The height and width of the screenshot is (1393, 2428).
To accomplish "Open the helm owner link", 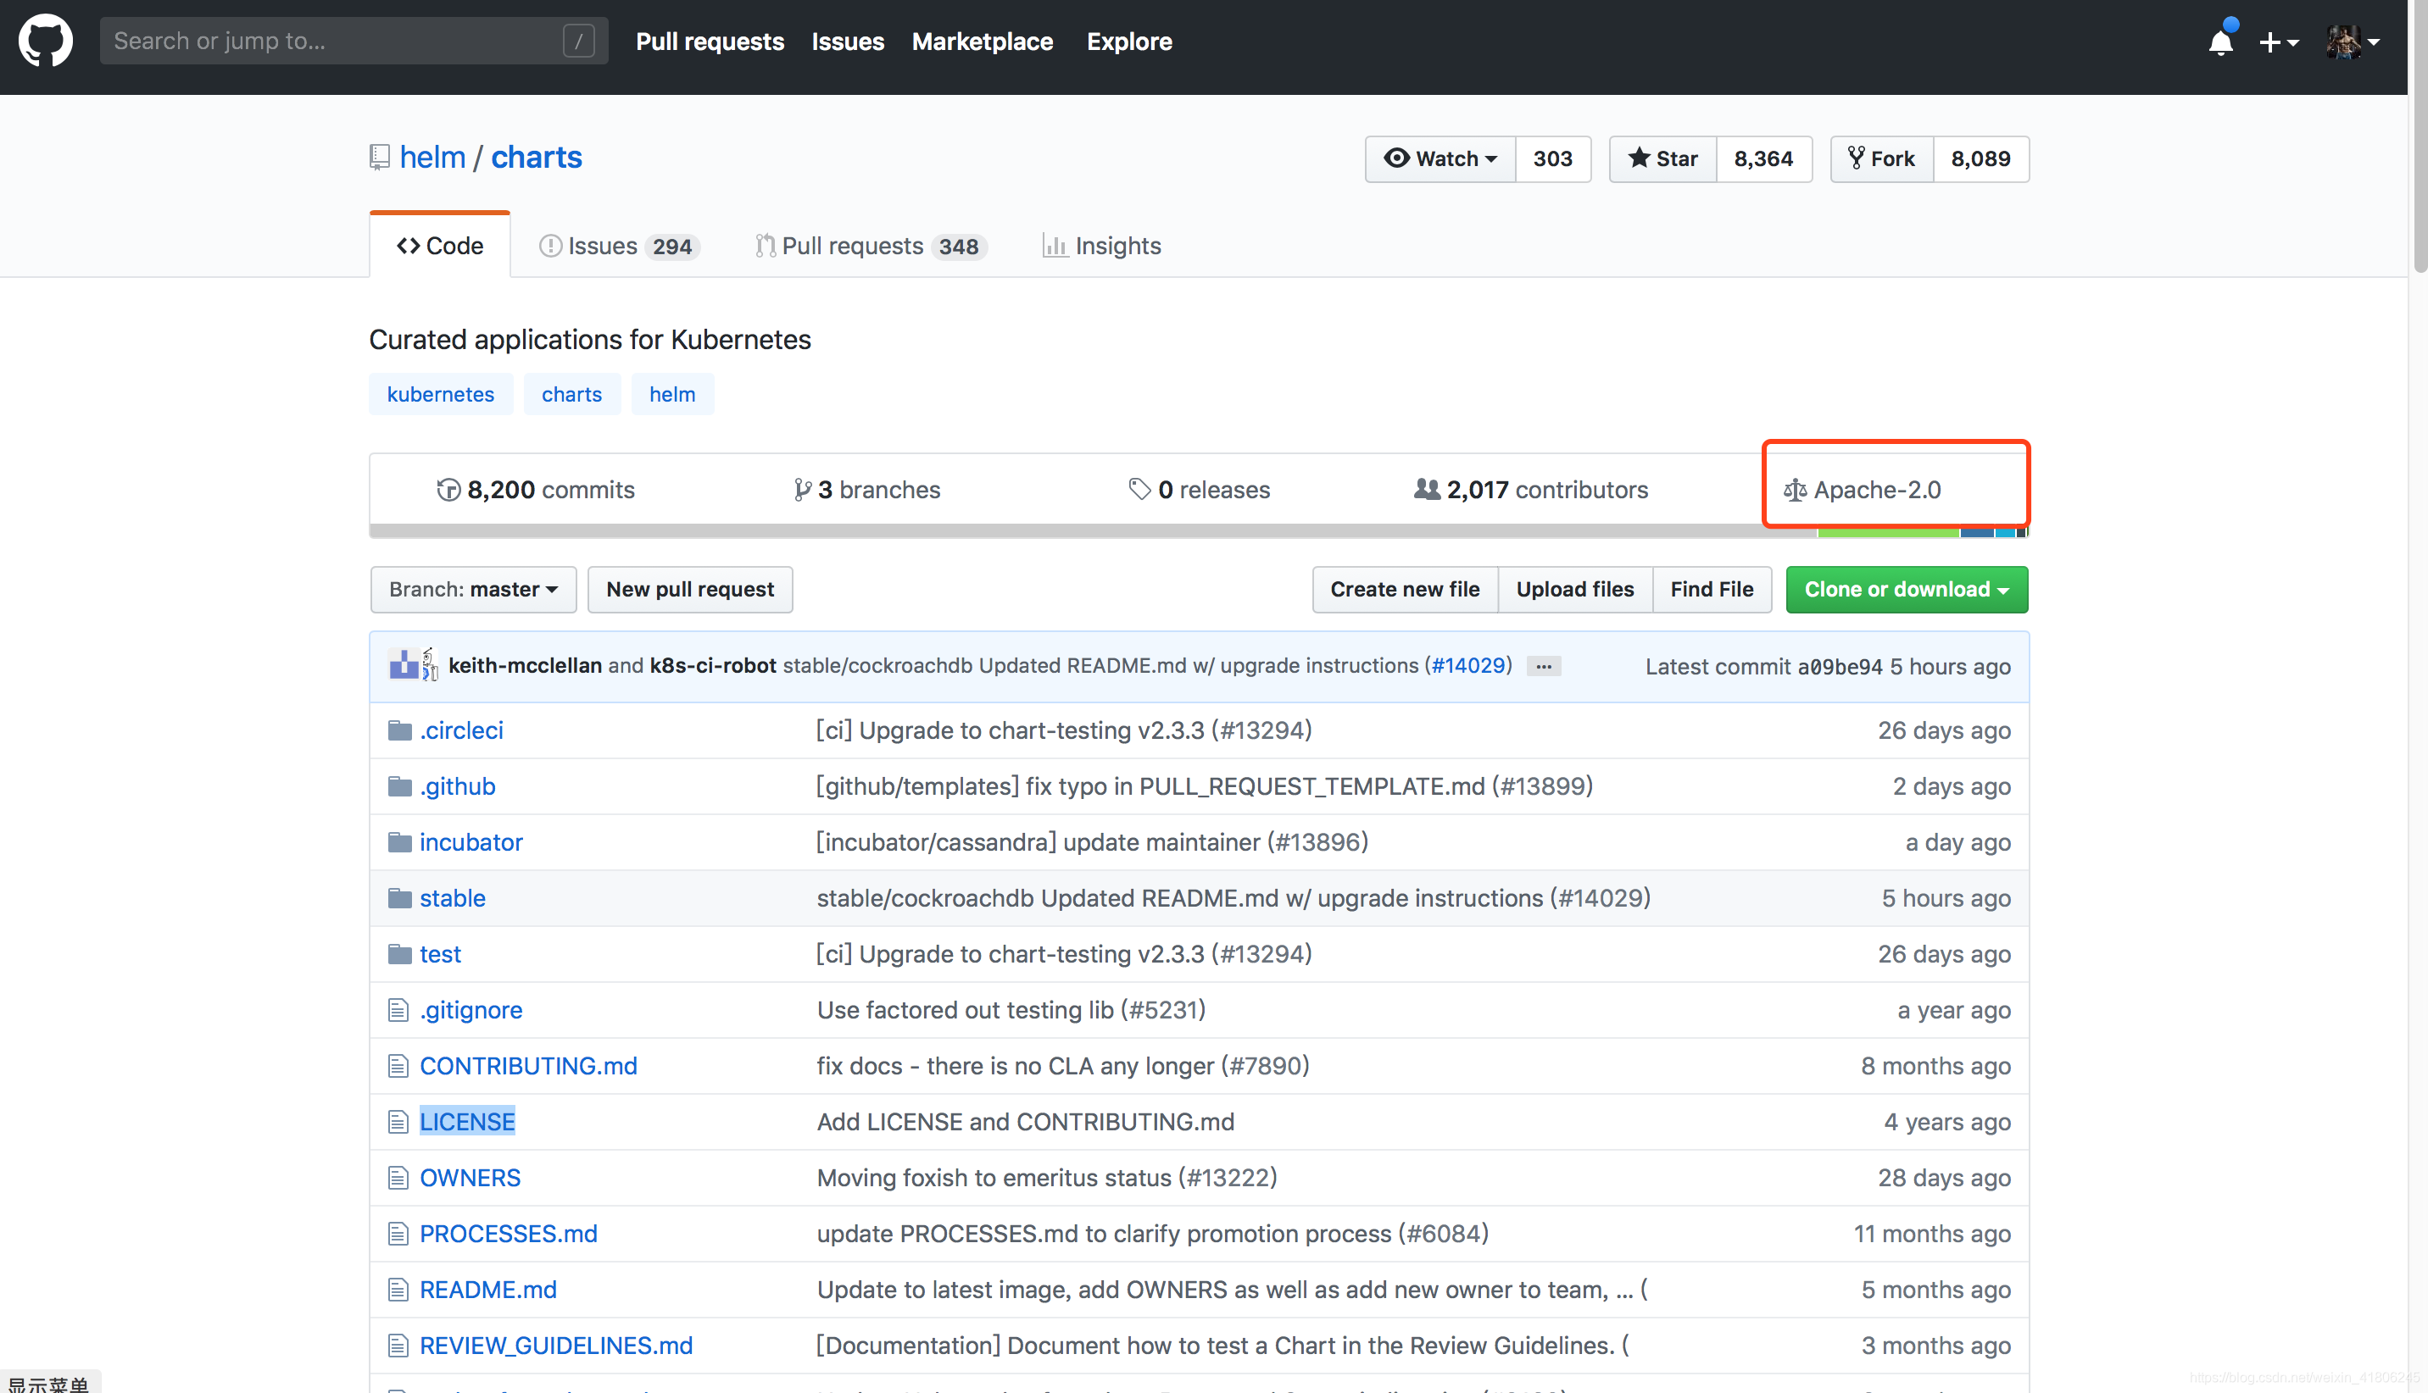I will click(x=432, y=157).
